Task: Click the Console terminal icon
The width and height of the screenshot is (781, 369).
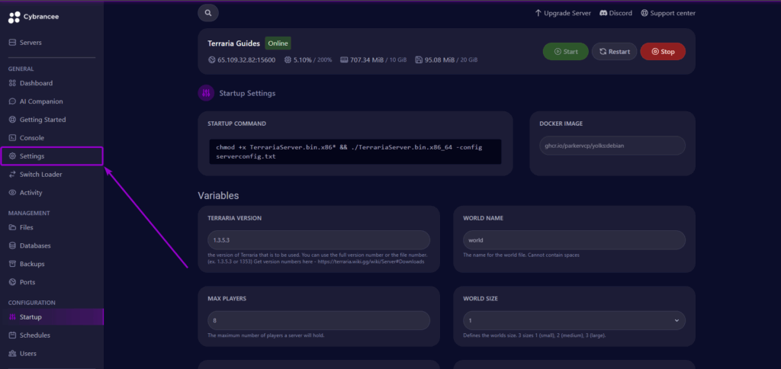Action: 12,138
